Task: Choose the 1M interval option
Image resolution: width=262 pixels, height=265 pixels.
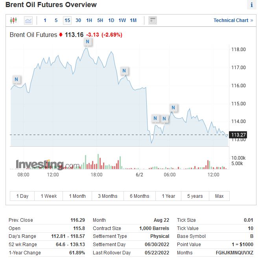Action: point(133,20)
